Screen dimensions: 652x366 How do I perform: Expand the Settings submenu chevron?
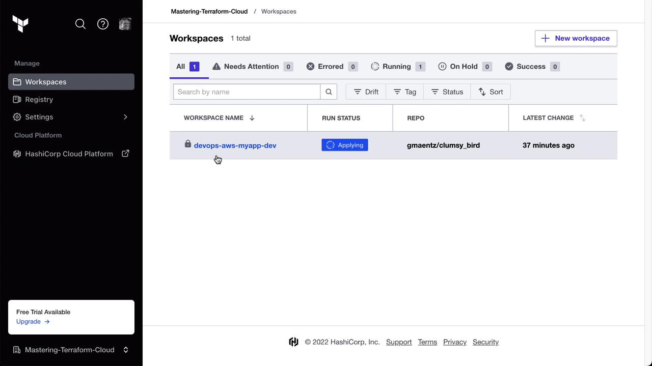pos(125,117)
